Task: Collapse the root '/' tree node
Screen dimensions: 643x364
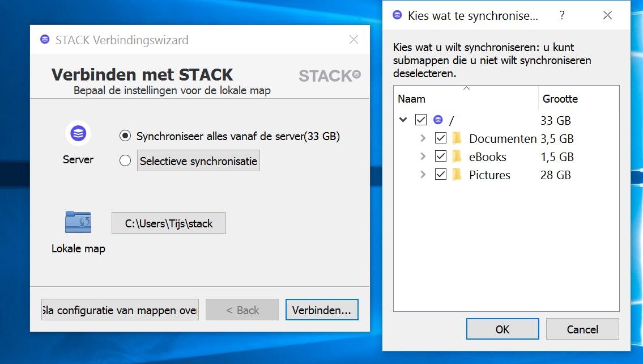Action: tap(403, 120)
